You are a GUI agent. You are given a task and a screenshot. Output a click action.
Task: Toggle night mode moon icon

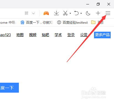(88, 13)
